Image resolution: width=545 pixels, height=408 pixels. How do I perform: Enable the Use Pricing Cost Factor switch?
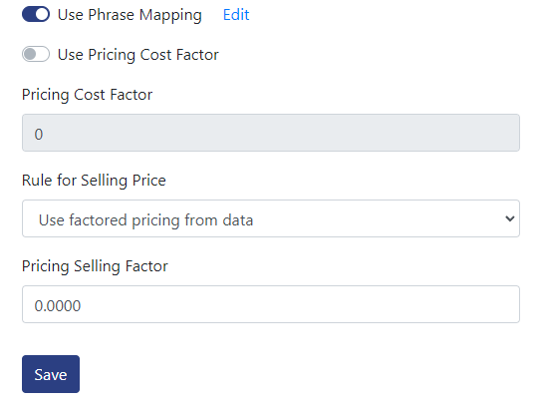pyautogui.click(x=36, y=54)
